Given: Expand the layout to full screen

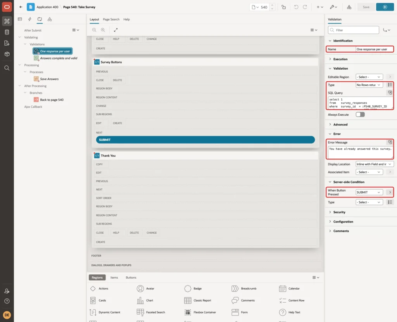Looking at the screenshot, I should [116, 30].
